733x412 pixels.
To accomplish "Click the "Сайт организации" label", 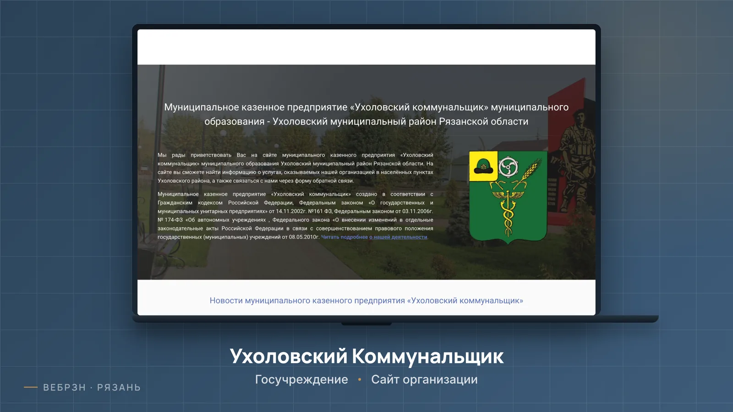I will [x=424, y=379].
